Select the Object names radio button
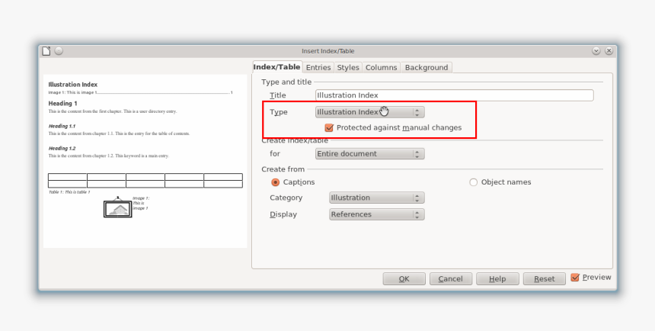 pos(473,182)
